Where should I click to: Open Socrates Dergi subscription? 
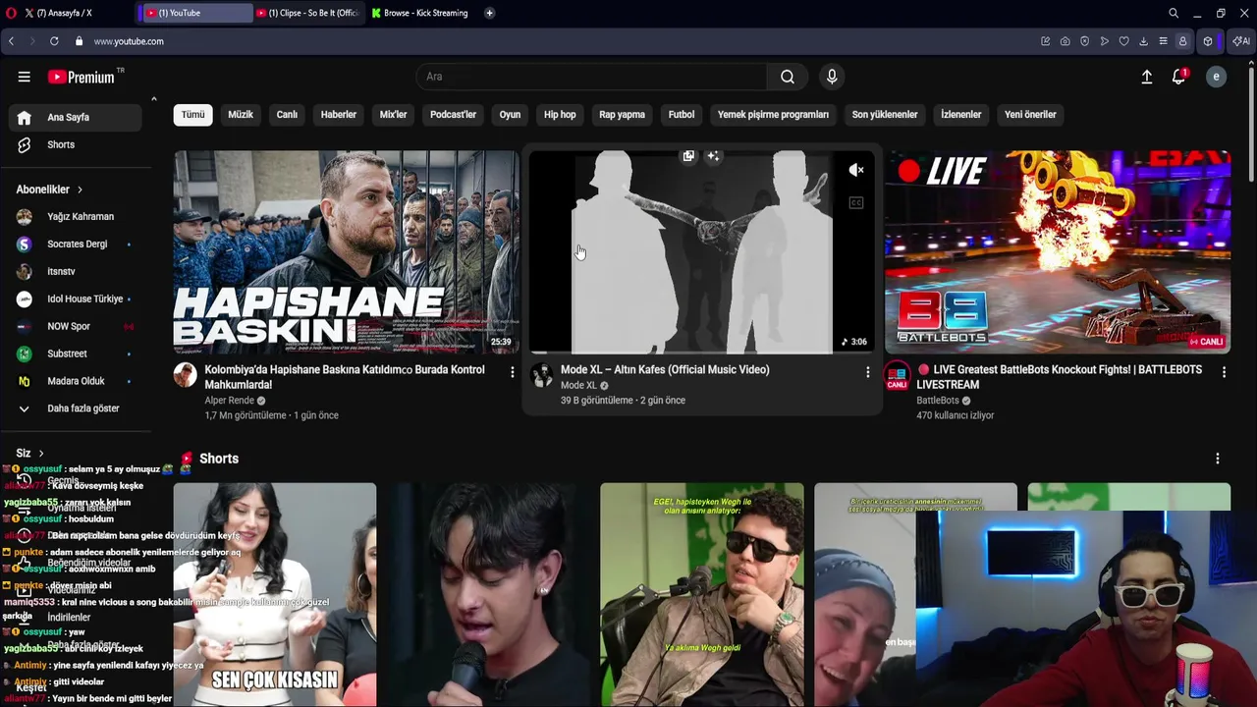tap(76, 245)
